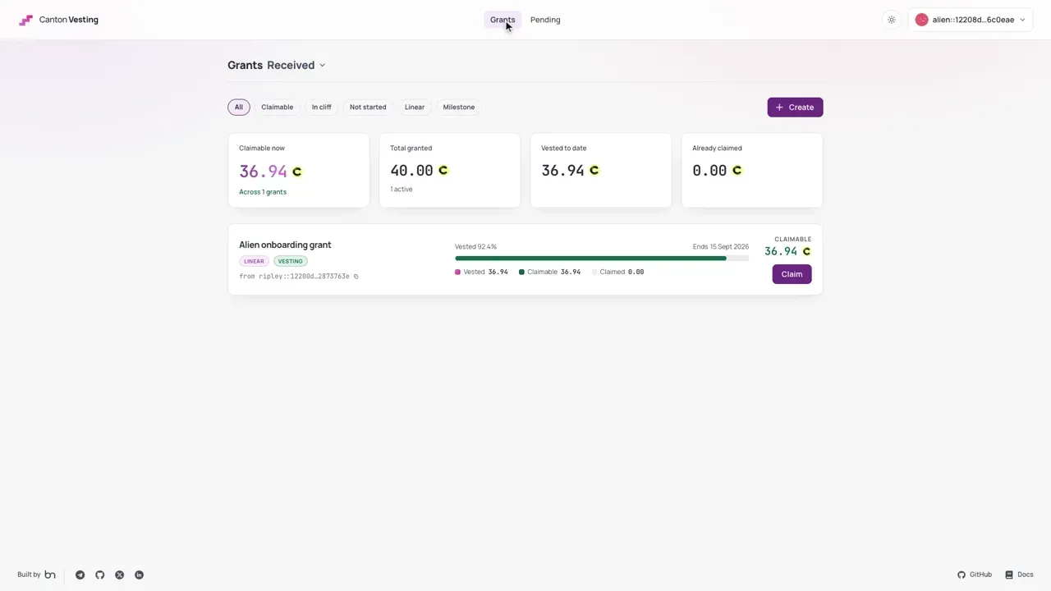Click the 'Claimed 0.00' legend entry
Image resolution: width=1051 pixels, height=591 pixels.
(618, 272)
